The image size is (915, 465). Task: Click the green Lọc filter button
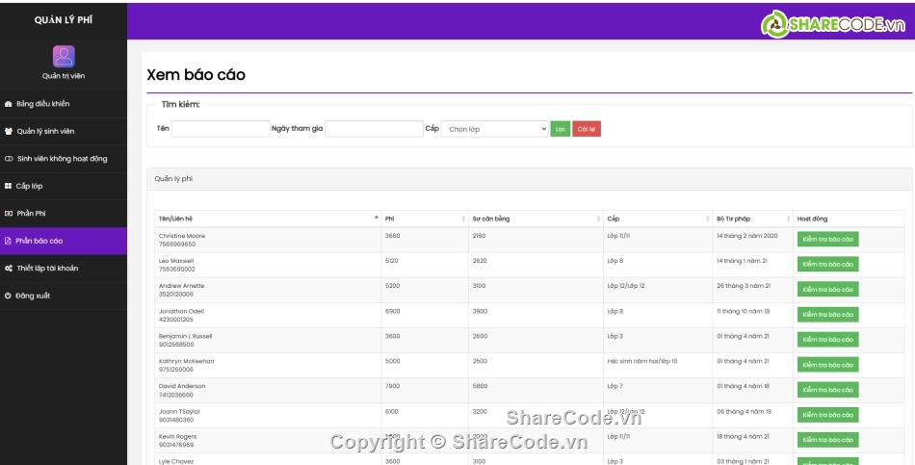point(561,129)
